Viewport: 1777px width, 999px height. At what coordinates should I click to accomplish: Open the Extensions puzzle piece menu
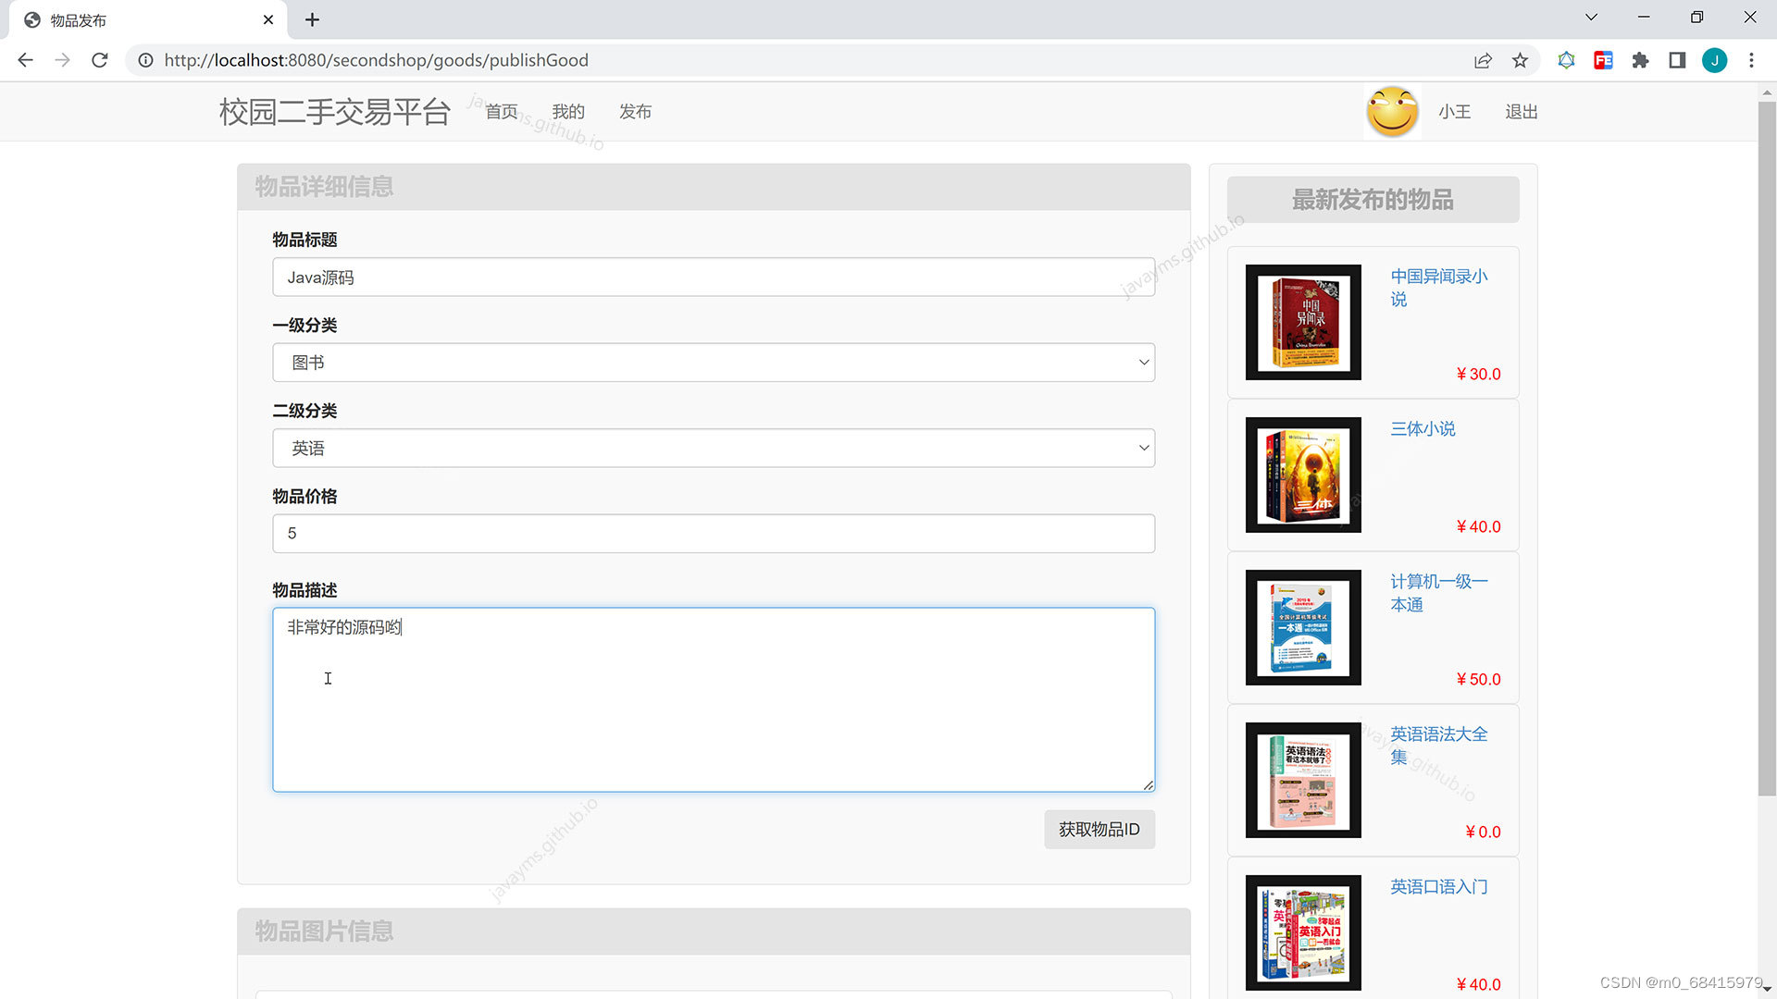tap(1640, 60)
